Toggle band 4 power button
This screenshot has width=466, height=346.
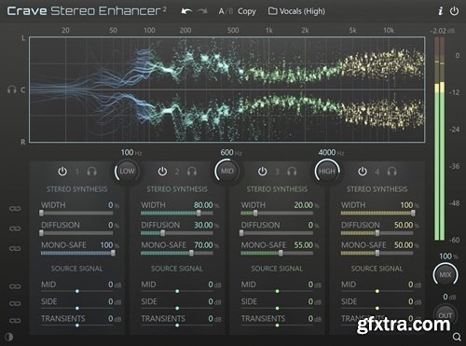pos(363,172)
